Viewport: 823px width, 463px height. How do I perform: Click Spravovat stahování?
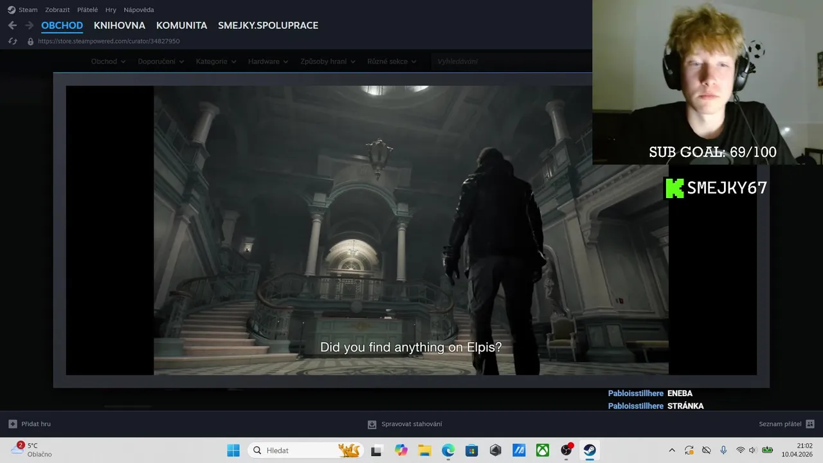[404, 424]
